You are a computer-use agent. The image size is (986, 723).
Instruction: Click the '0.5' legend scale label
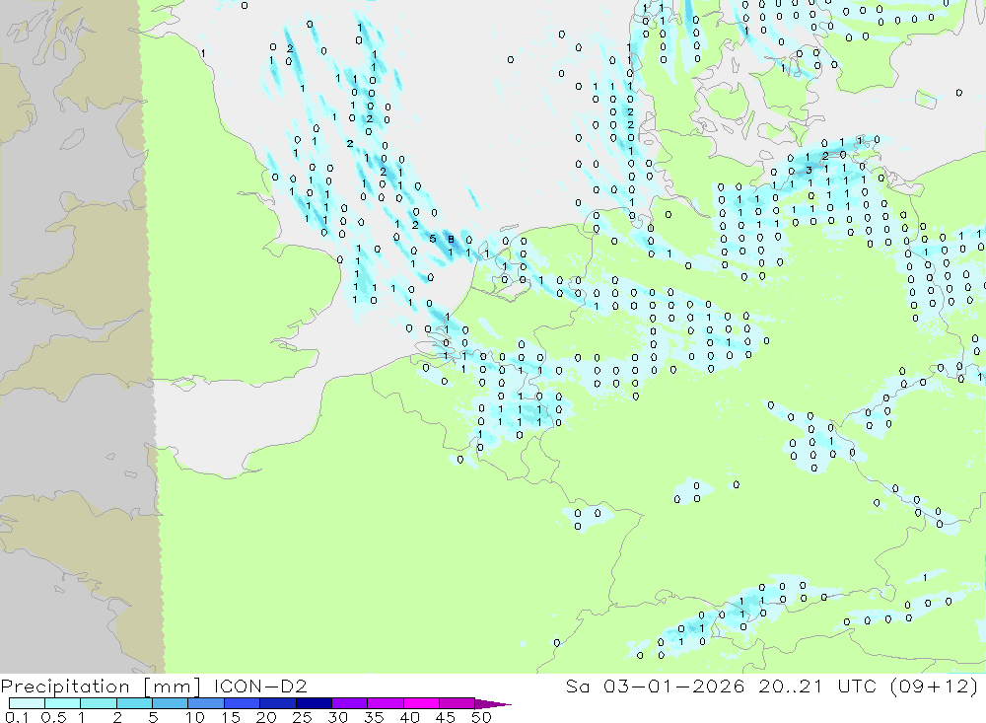coord(53,717)
